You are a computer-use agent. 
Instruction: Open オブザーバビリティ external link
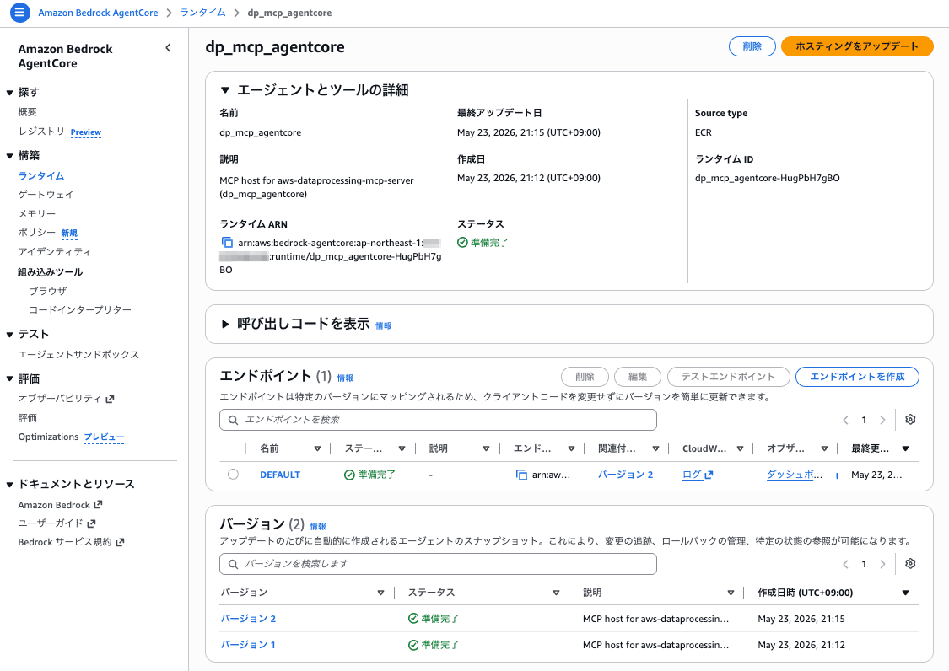[x=66, y=398]
